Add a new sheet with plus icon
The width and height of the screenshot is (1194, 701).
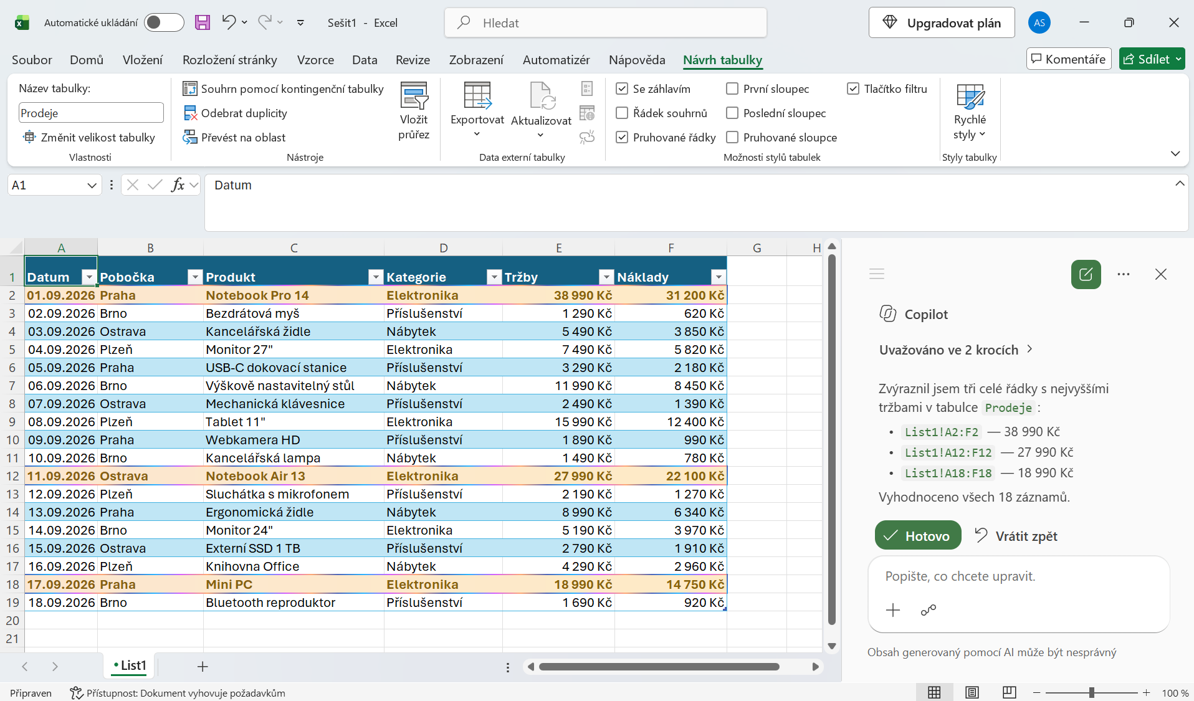click(203, 667)
